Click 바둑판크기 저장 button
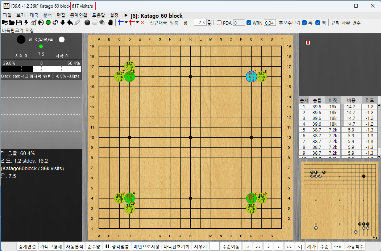 (x=18, y=30)
